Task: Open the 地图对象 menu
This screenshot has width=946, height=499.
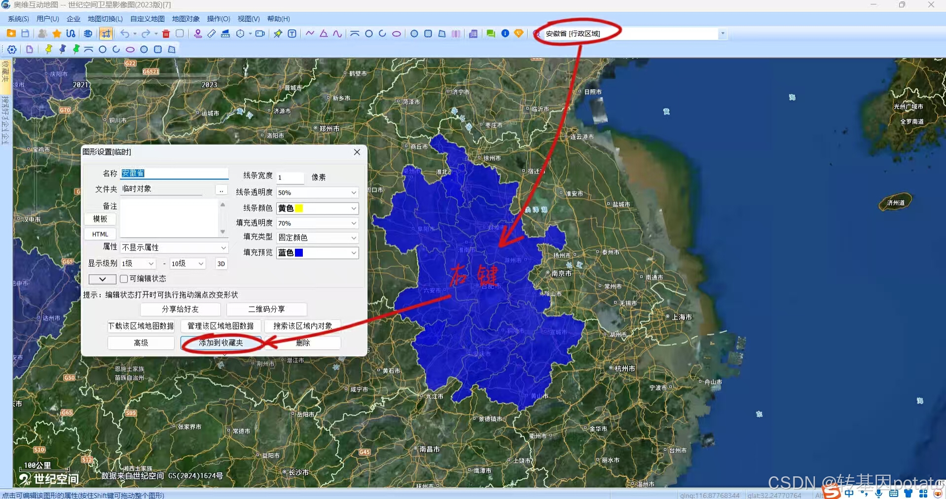Action: click(186, 19)
